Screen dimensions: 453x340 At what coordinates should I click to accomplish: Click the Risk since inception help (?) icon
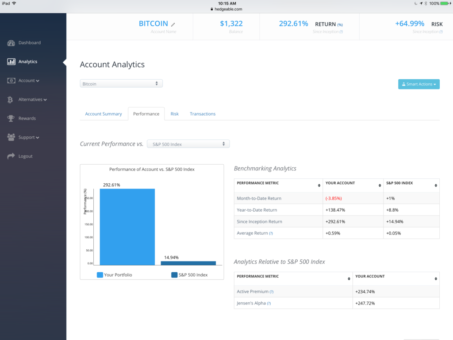(441, 32)
